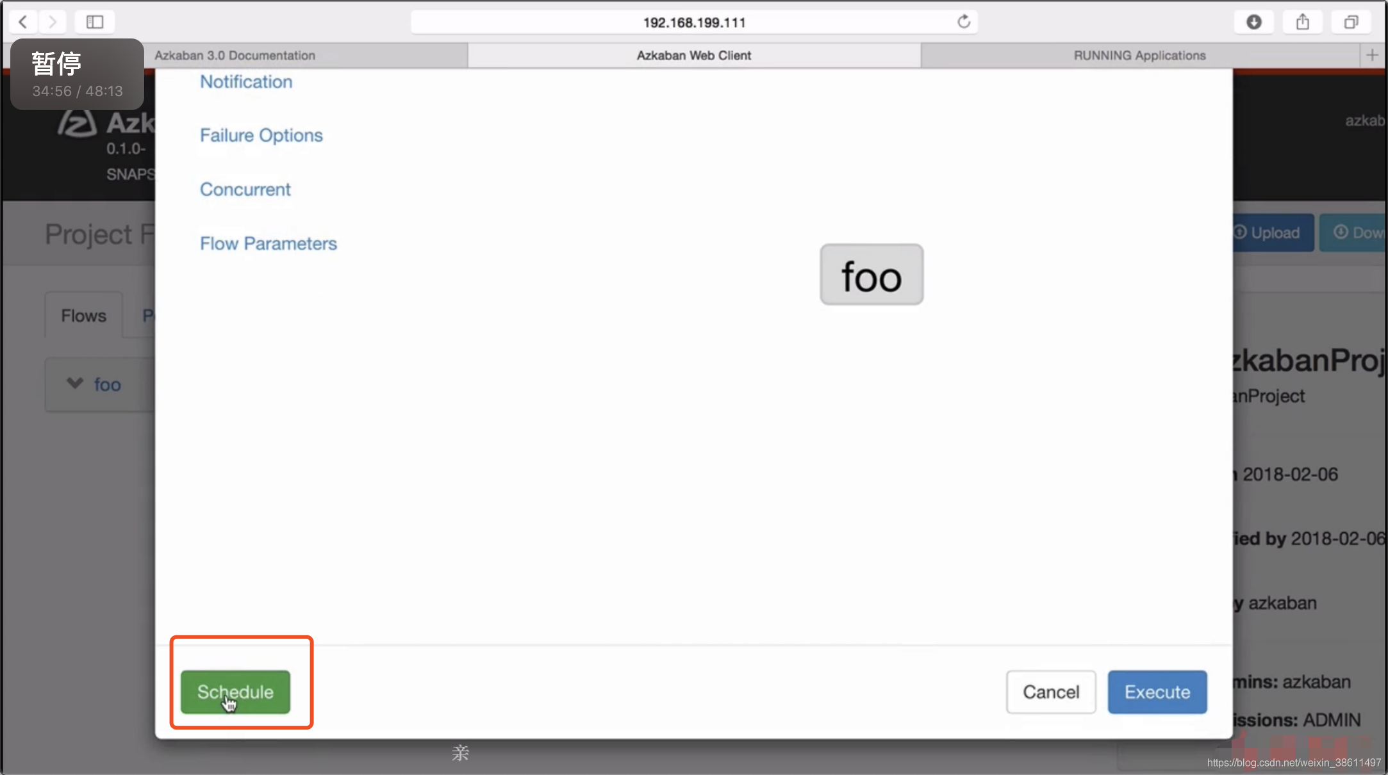Image resolution: width=1388 pixels, height=775 pixels.
Task: Open Notification settings section
Action: [x=246, y=81]
